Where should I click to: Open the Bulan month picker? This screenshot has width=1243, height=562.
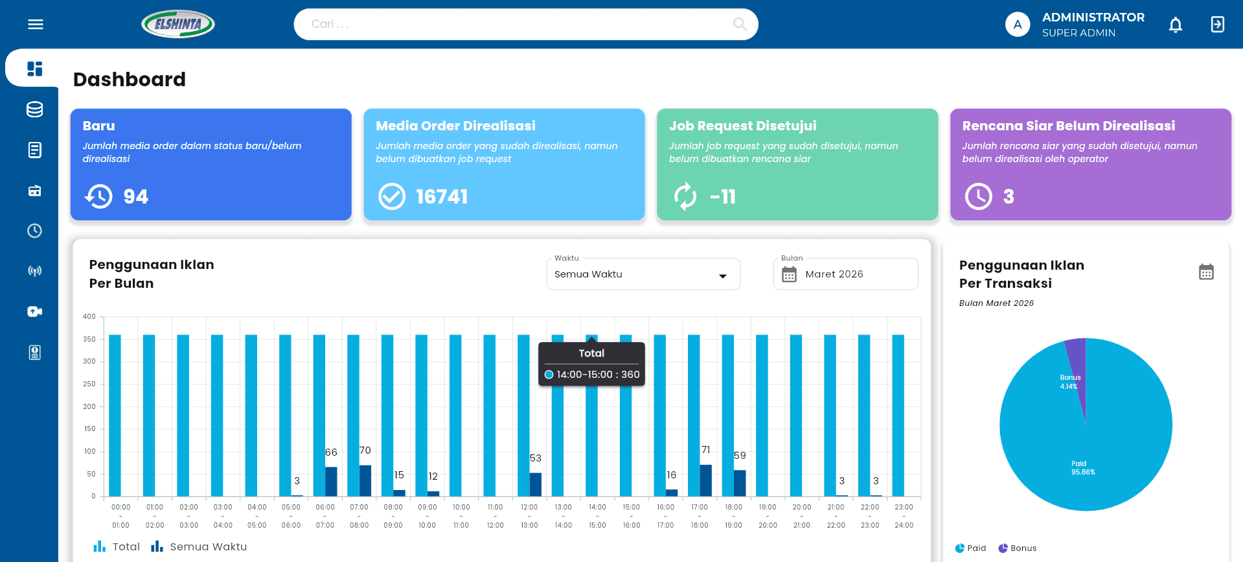tap(845, 274)
